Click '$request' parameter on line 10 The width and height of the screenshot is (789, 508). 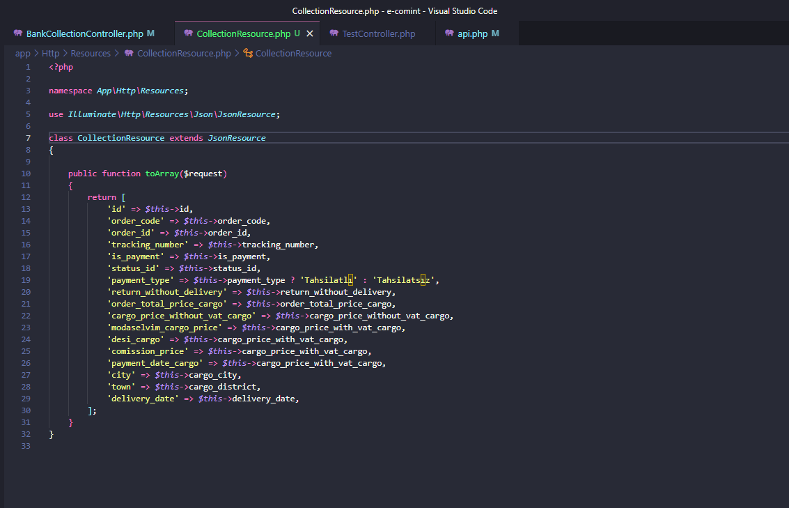(203, 174)
